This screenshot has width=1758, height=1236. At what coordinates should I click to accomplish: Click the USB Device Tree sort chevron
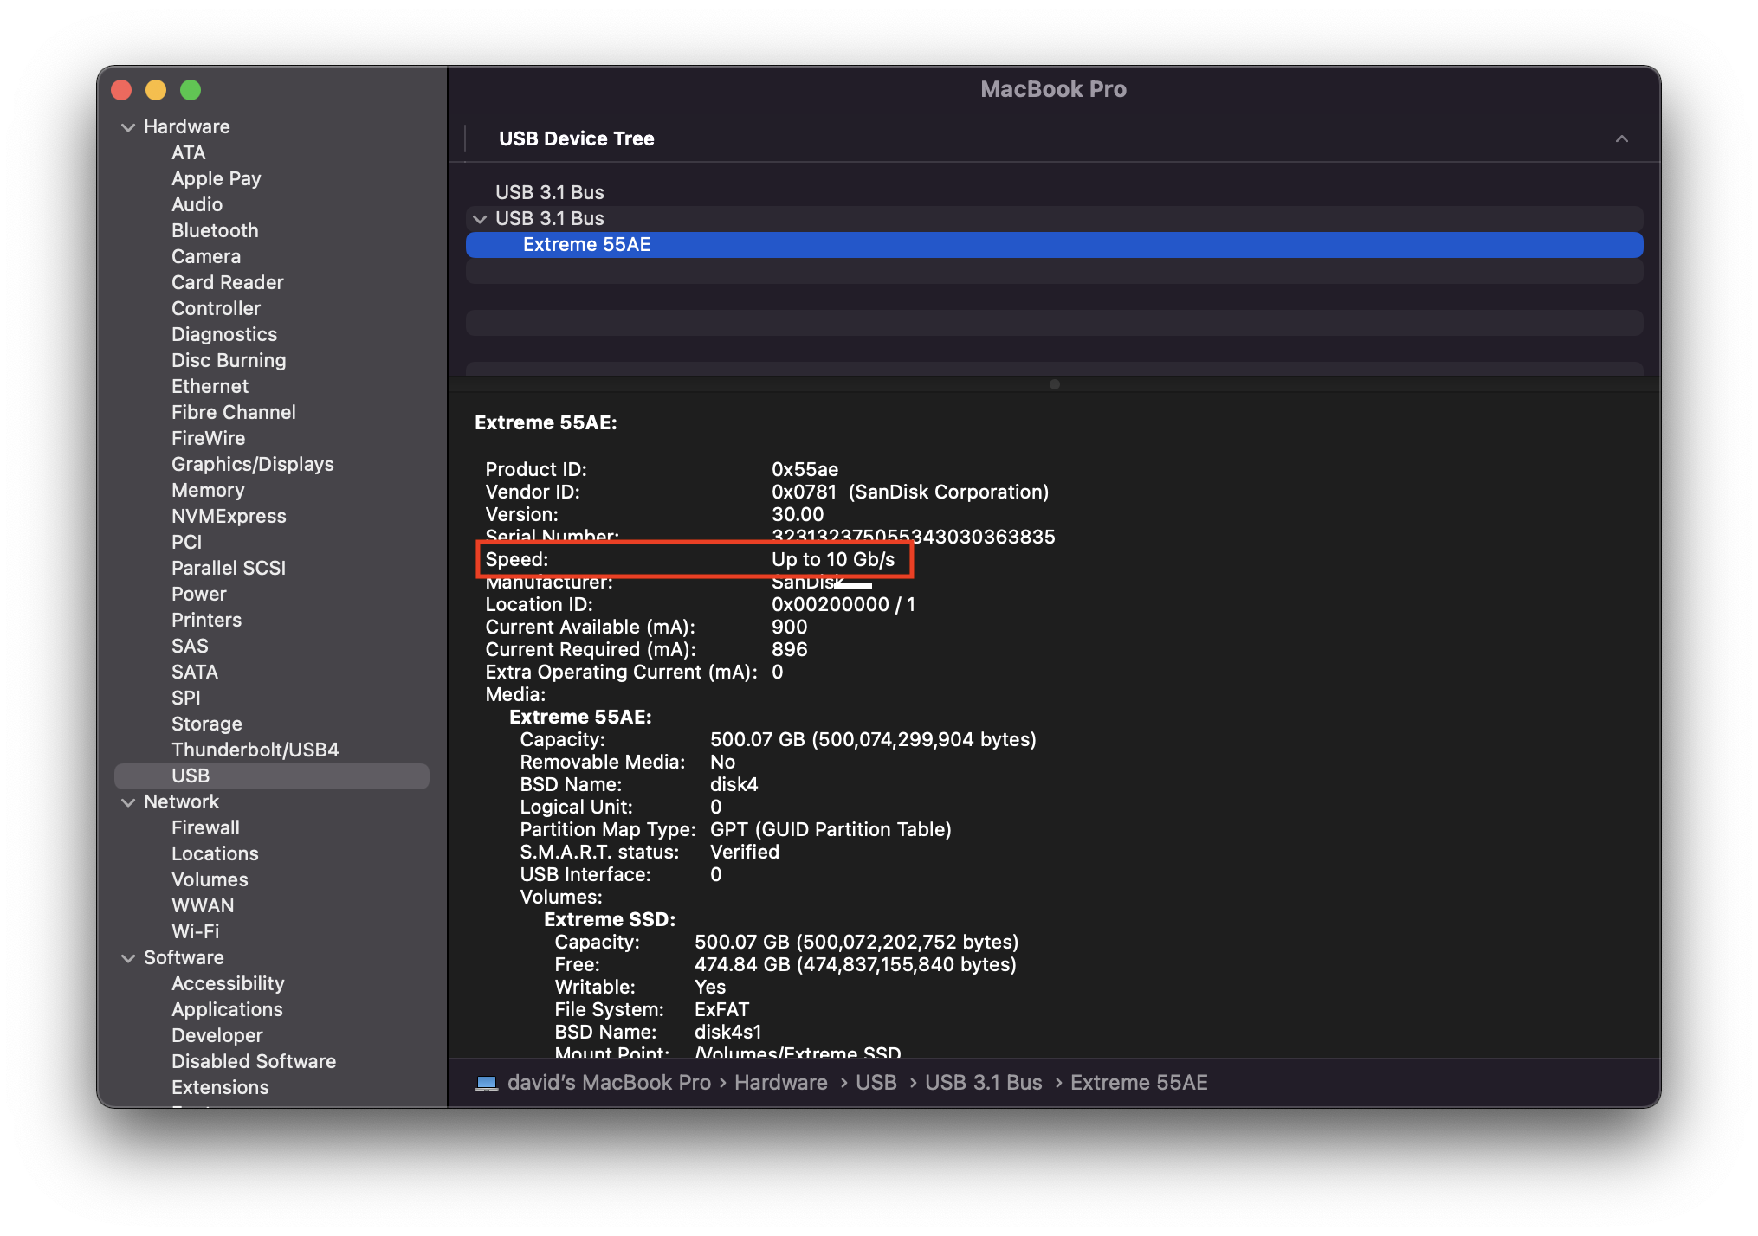click(x=1621, y=139)
